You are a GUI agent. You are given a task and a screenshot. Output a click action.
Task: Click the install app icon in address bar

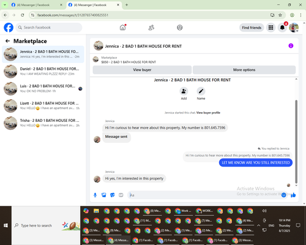272,15
